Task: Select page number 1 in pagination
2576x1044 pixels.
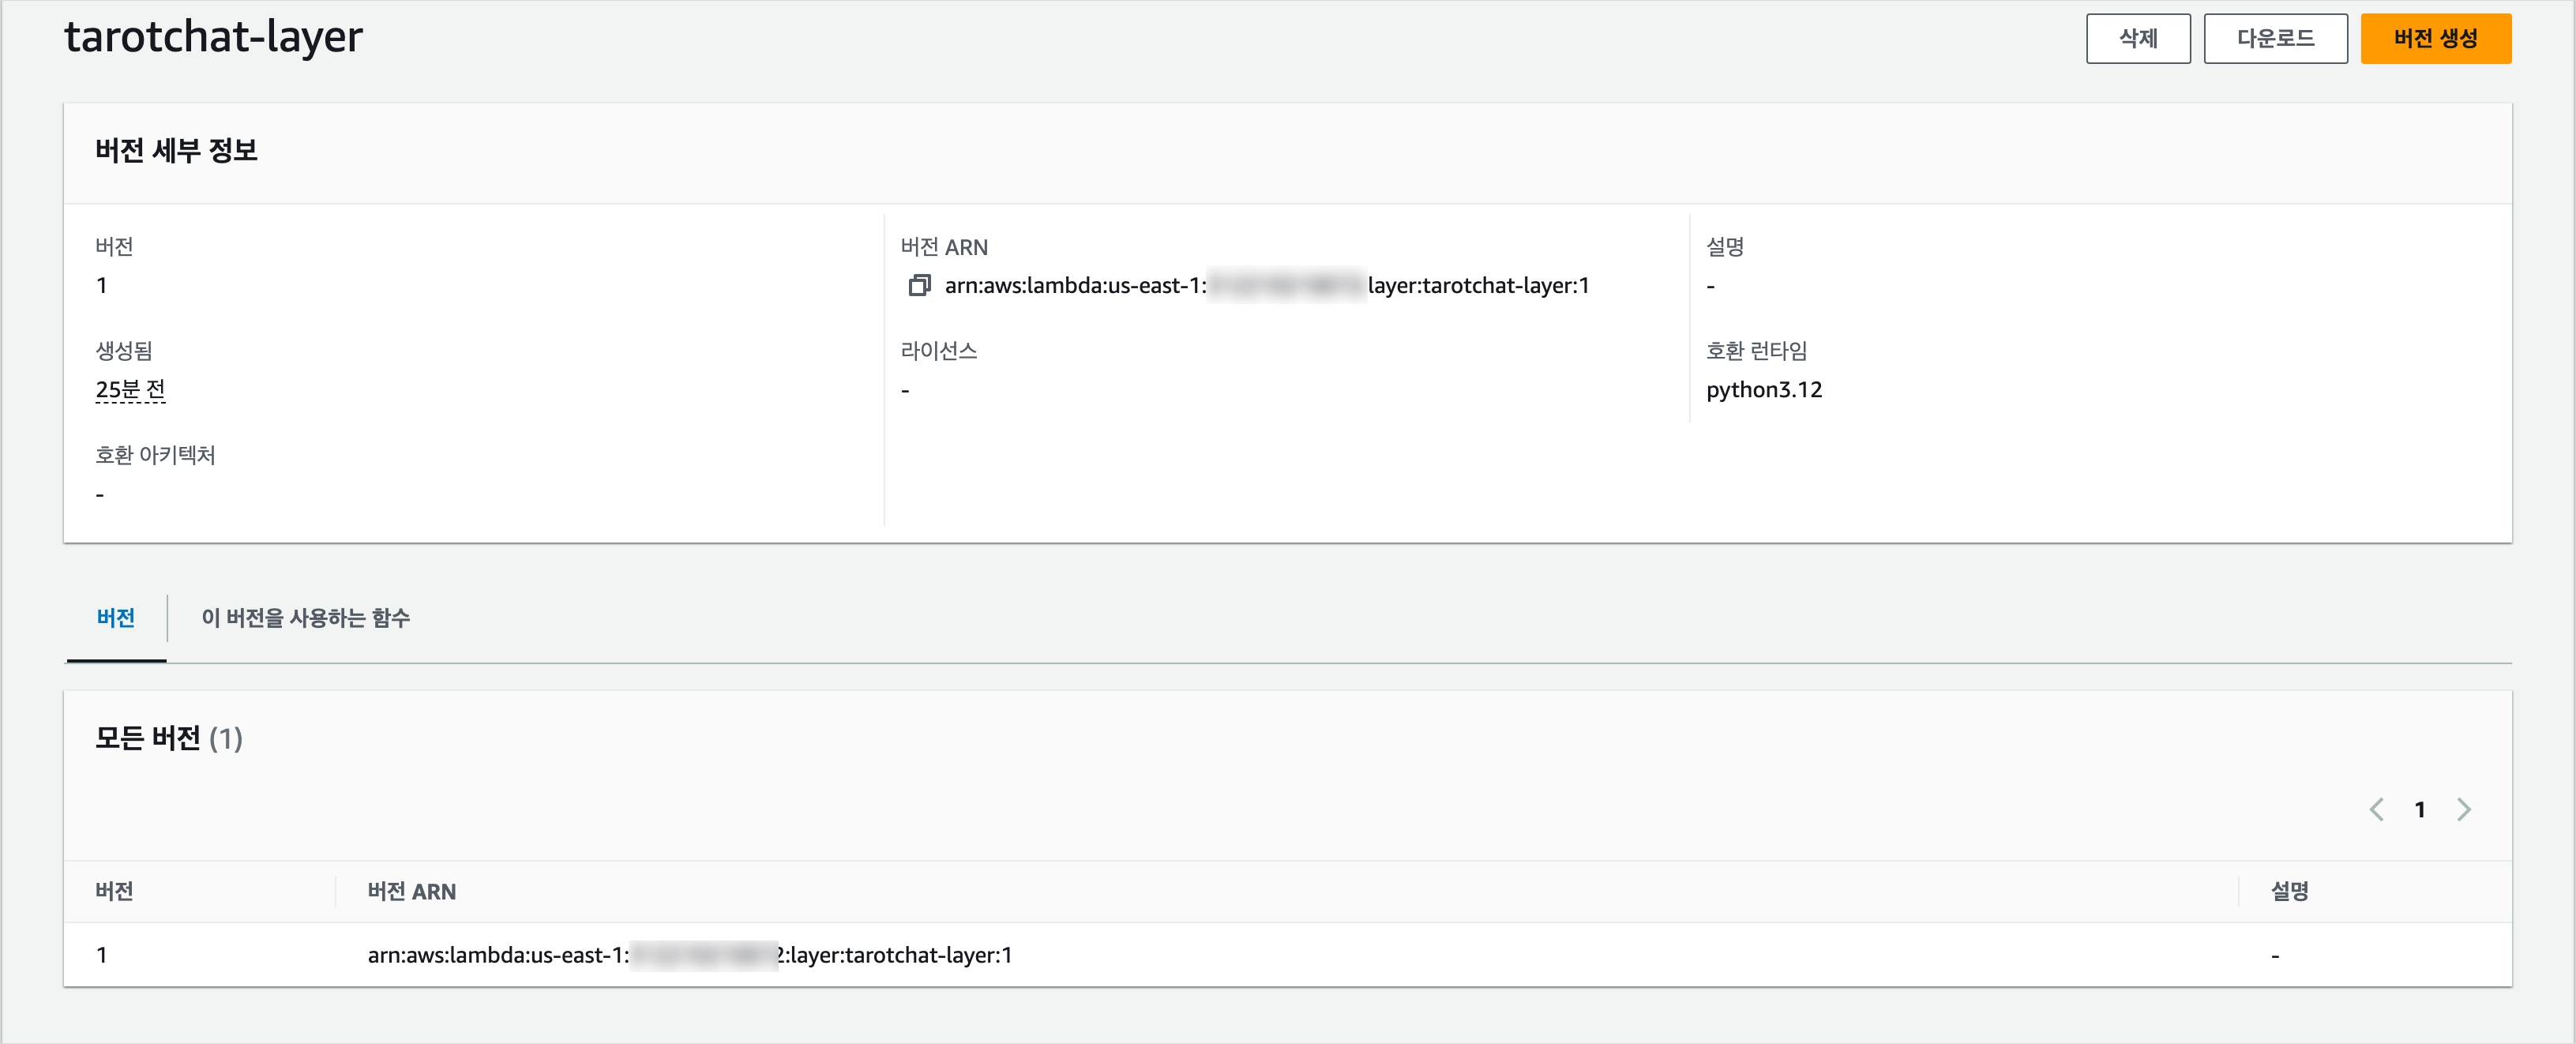Action: tap(2419, 809)
